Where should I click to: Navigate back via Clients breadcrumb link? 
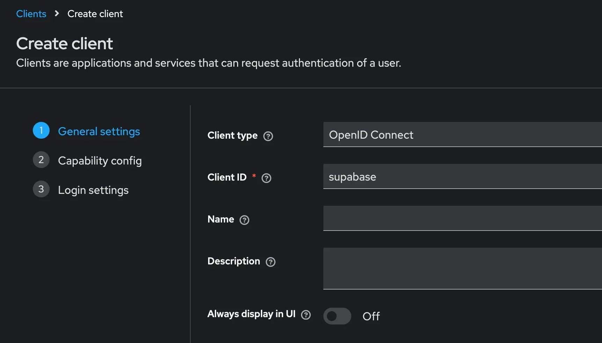click(x=31, y=14)
